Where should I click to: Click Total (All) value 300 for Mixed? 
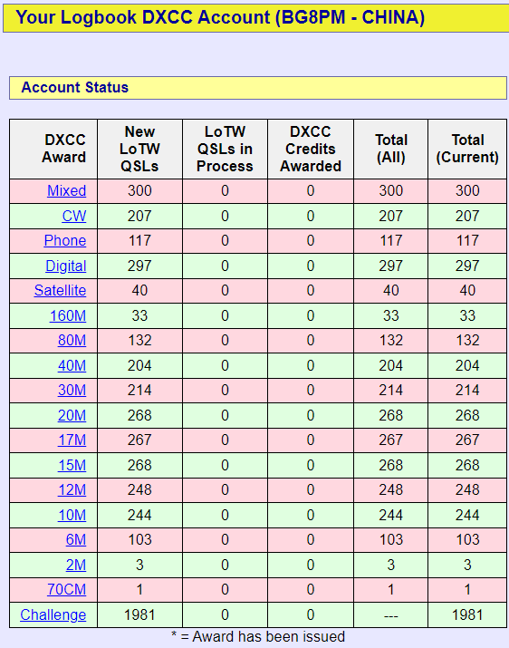pyautogui.click(x=391, y=191)
